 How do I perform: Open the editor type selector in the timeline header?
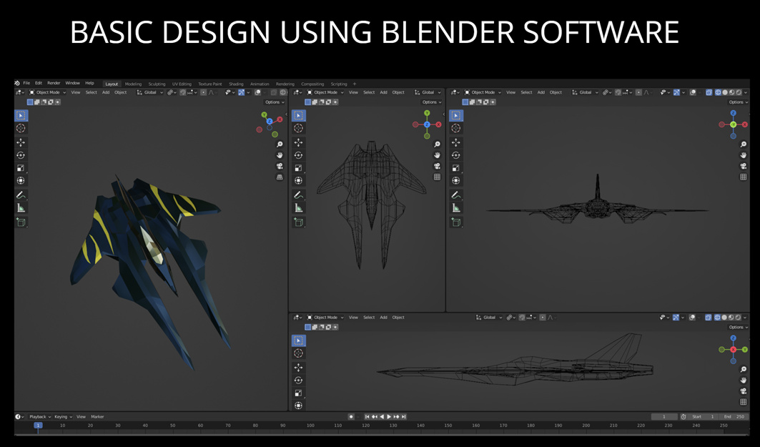tap(19, 416)
